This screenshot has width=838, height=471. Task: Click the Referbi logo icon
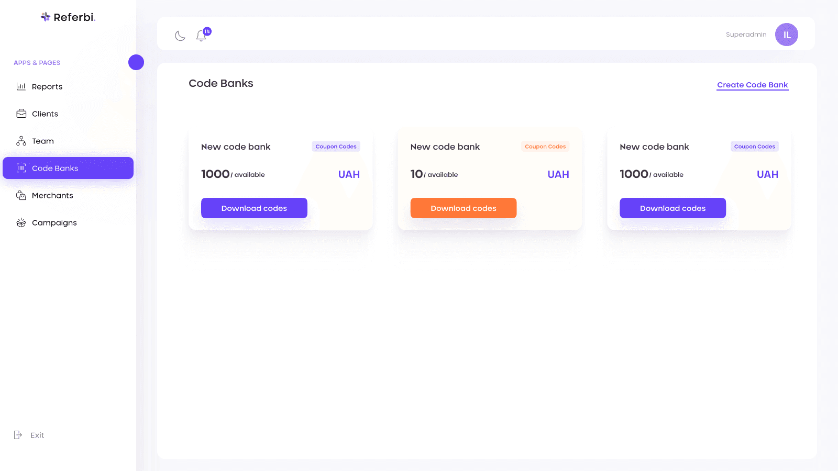[x=45, y=16]
